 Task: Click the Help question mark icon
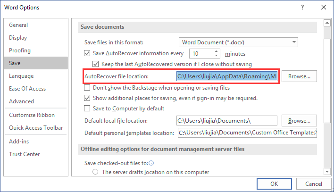(x=301, y=8)
